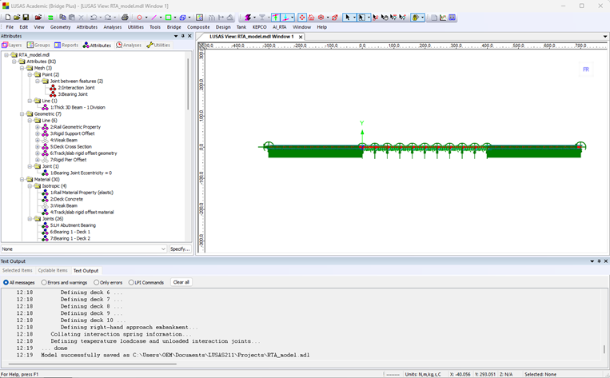Click the Print toolbar icon

[125, 17]
